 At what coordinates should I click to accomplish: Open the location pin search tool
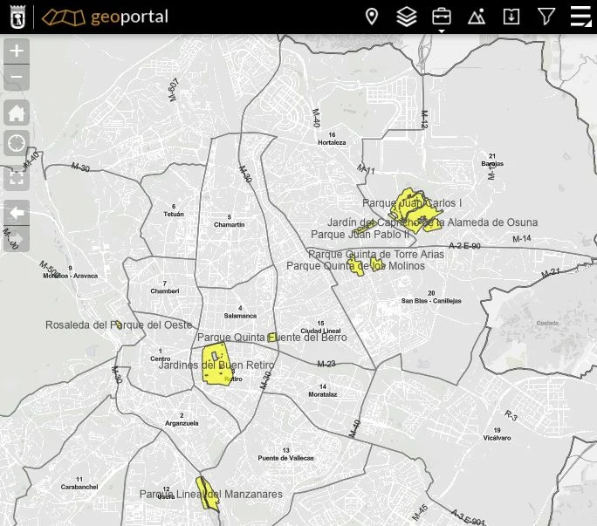372,17
